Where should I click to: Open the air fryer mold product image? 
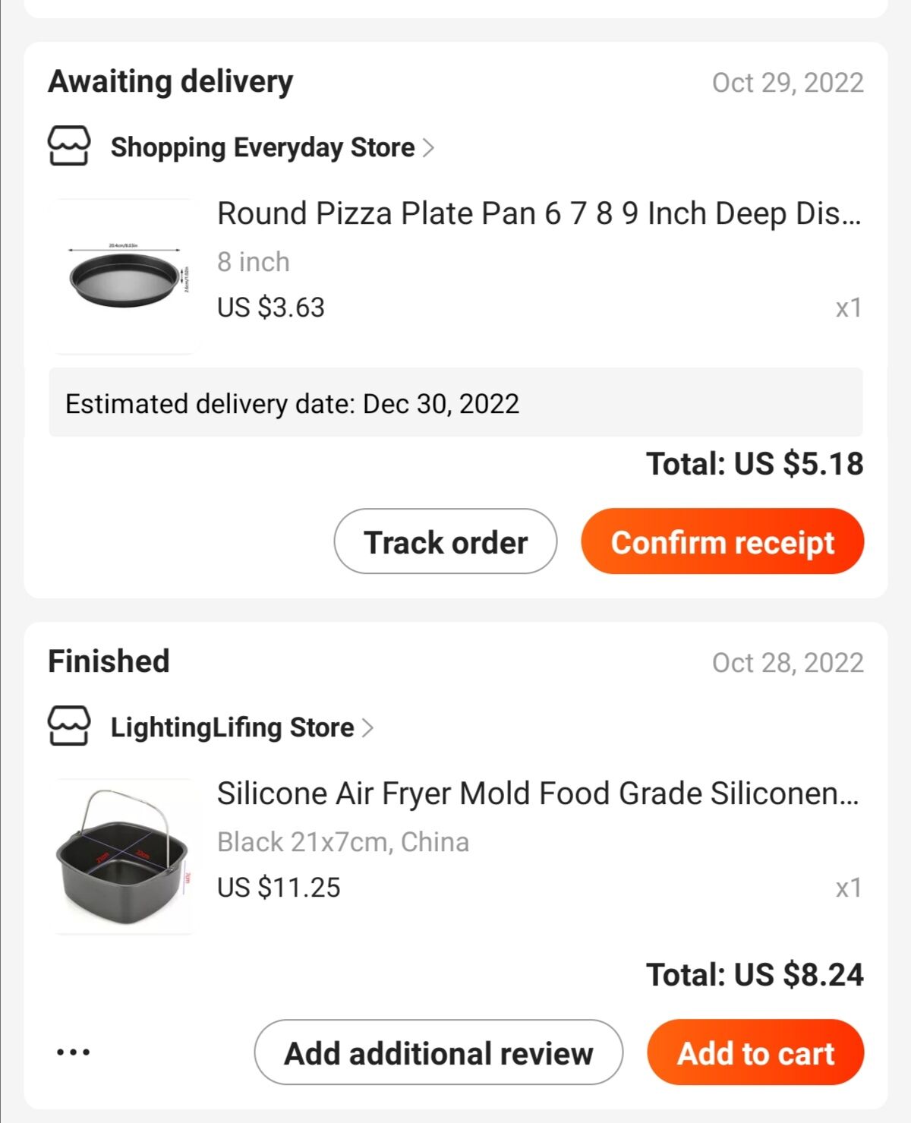[123, 856]
